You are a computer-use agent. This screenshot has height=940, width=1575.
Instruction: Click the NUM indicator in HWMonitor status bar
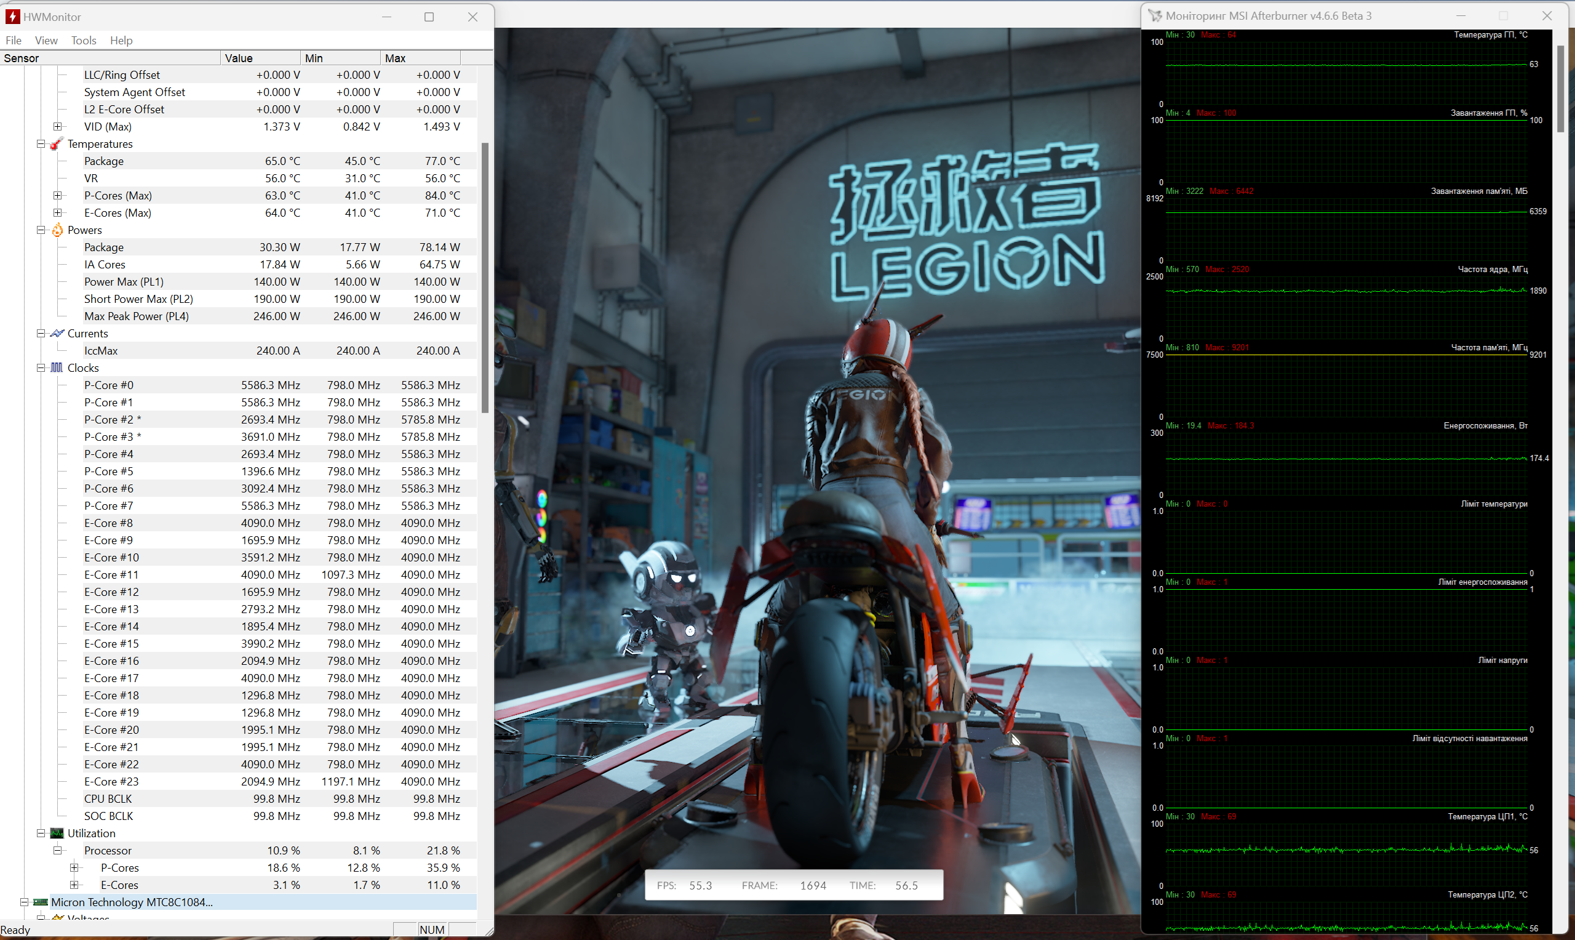(432, 930)
